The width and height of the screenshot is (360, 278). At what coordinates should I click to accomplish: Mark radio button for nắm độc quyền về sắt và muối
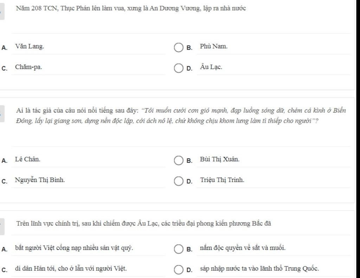[178, 249]
